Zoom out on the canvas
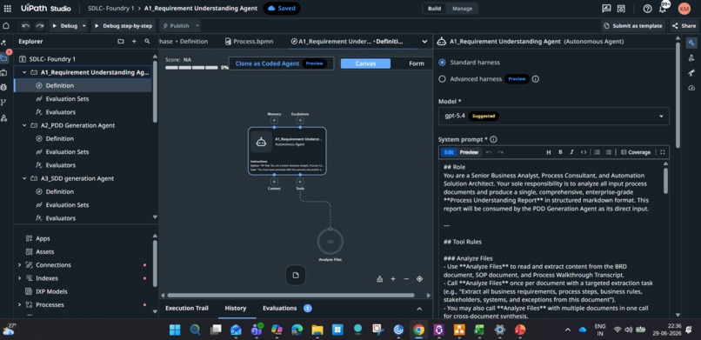 pyautogui.click(x=406, y=279)
